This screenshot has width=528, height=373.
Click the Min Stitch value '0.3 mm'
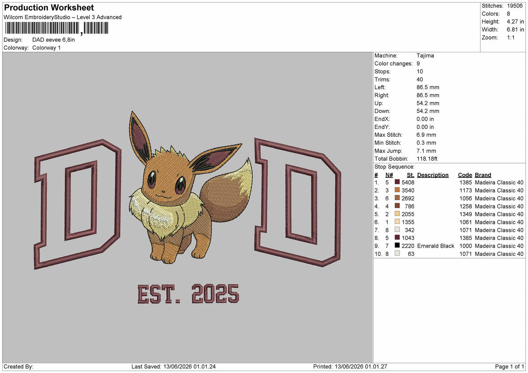(426, 143)
